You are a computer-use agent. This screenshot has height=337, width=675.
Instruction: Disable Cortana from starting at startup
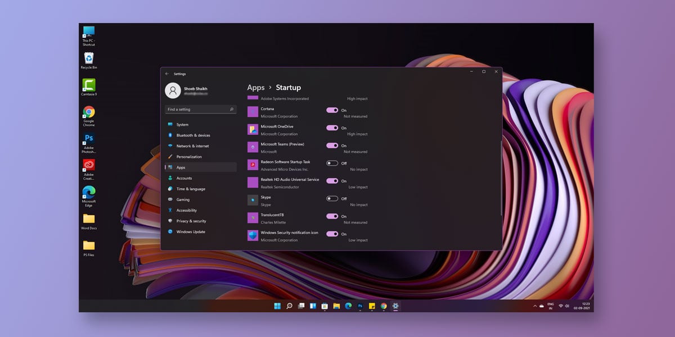point(332,110)
